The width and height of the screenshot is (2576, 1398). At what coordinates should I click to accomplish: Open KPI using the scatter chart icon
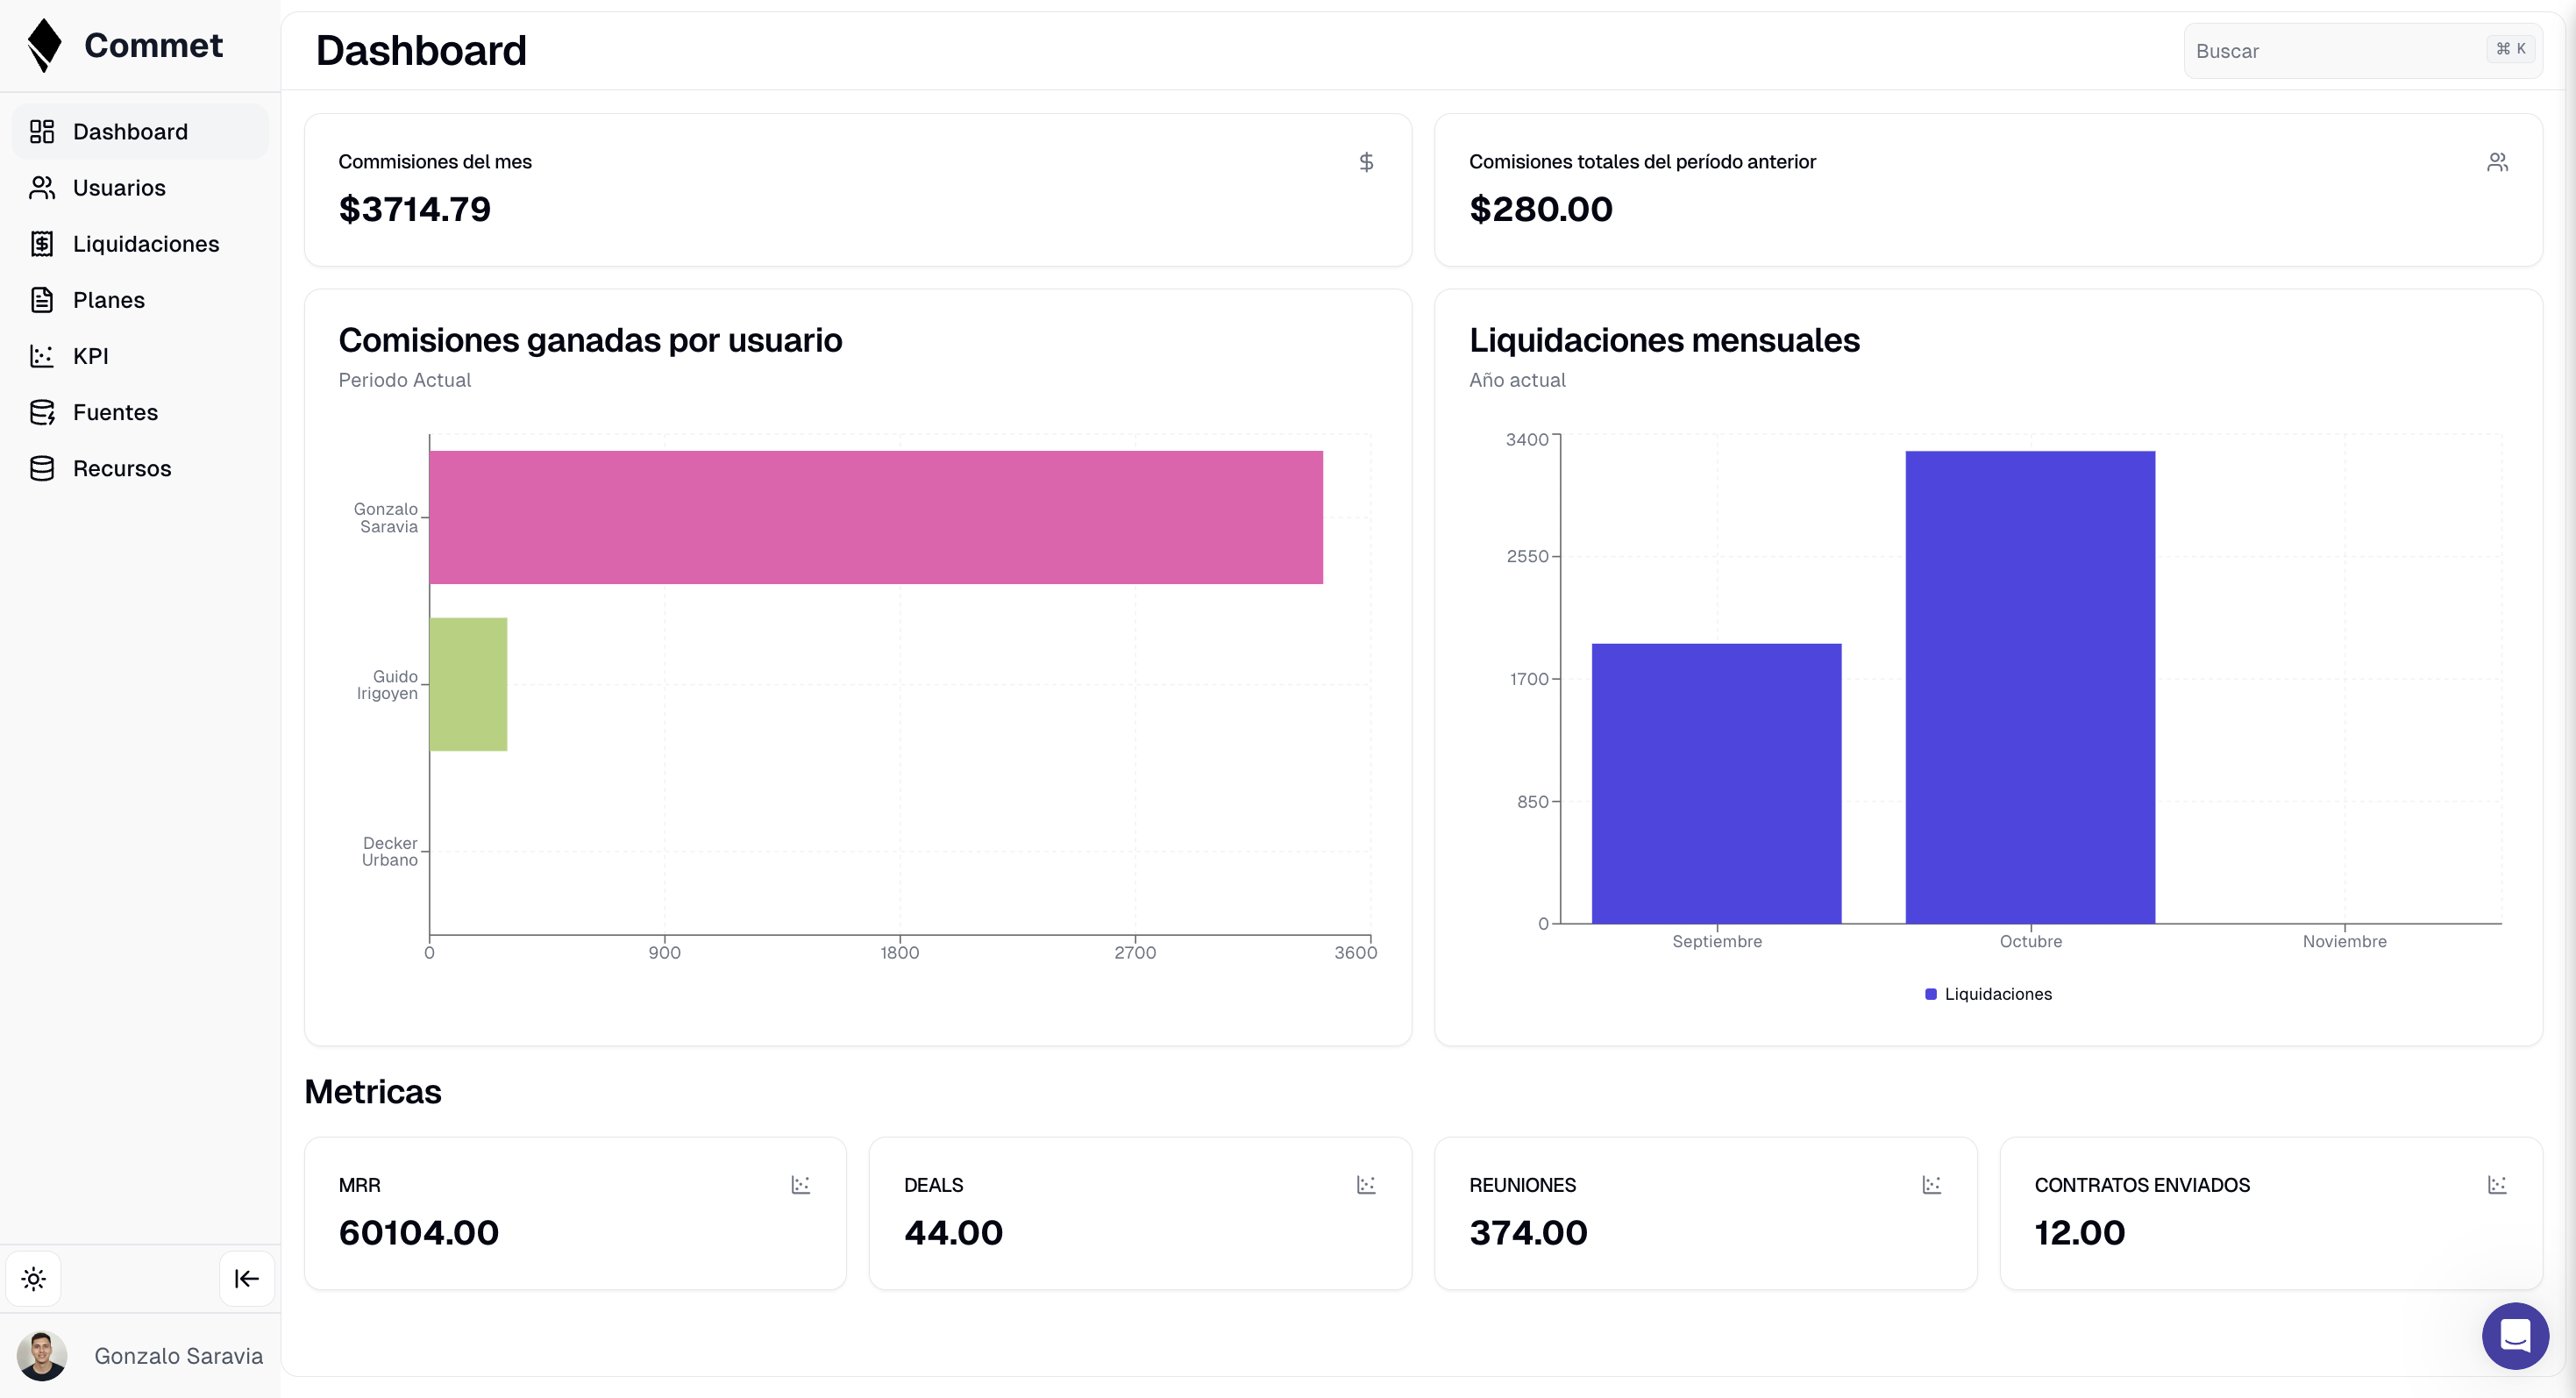tap(41, 356)
